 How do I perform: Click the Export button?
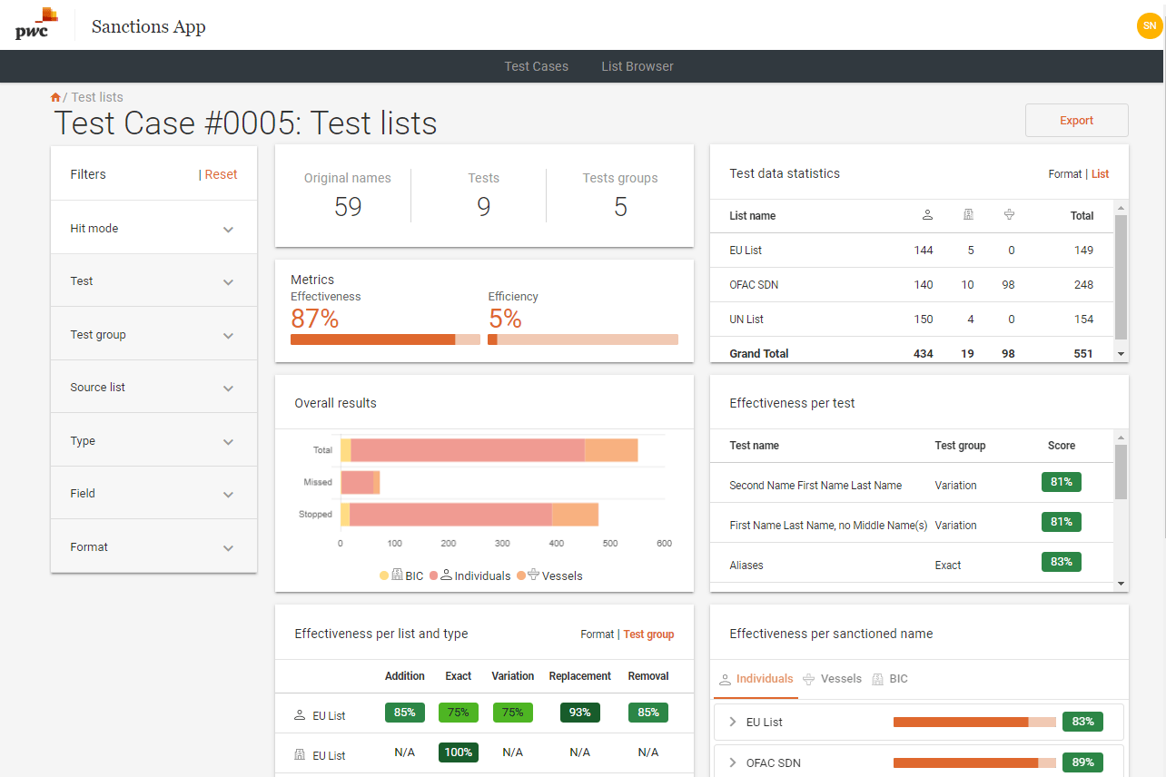tap(1076, 121)
